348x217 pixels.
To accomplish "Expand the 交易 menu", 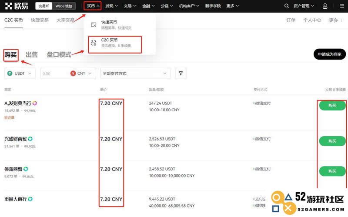I will point(130,6).
